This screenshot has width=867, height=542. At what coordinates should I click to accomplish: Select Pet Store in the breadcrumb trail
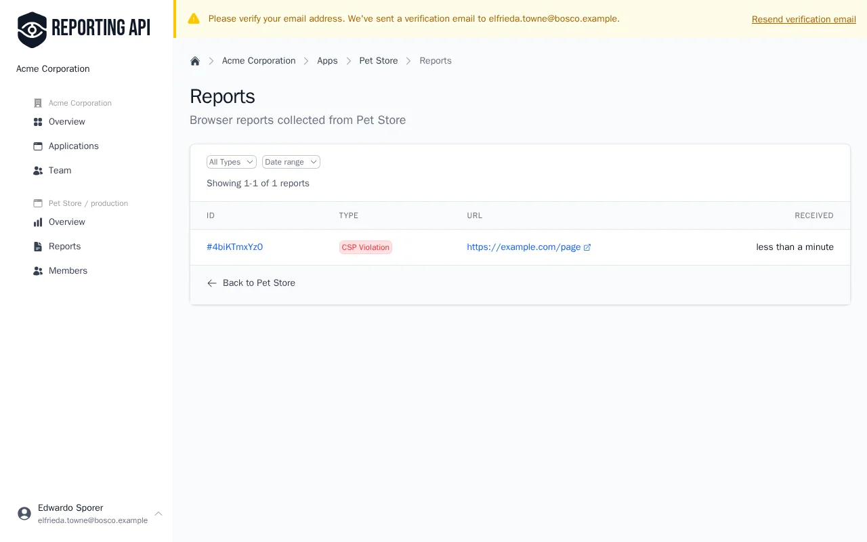379,60
